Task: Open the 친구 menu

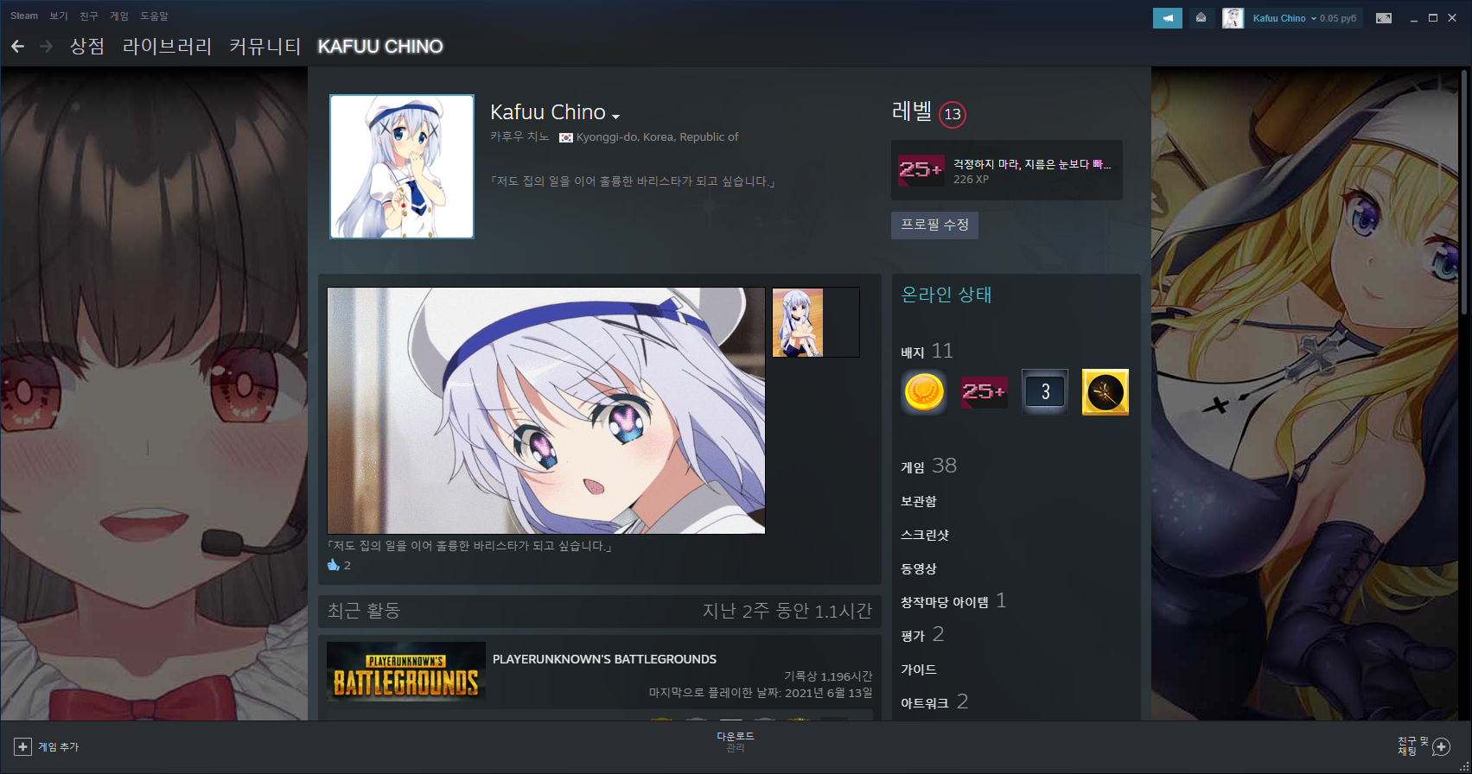Action: pos(89,16)
